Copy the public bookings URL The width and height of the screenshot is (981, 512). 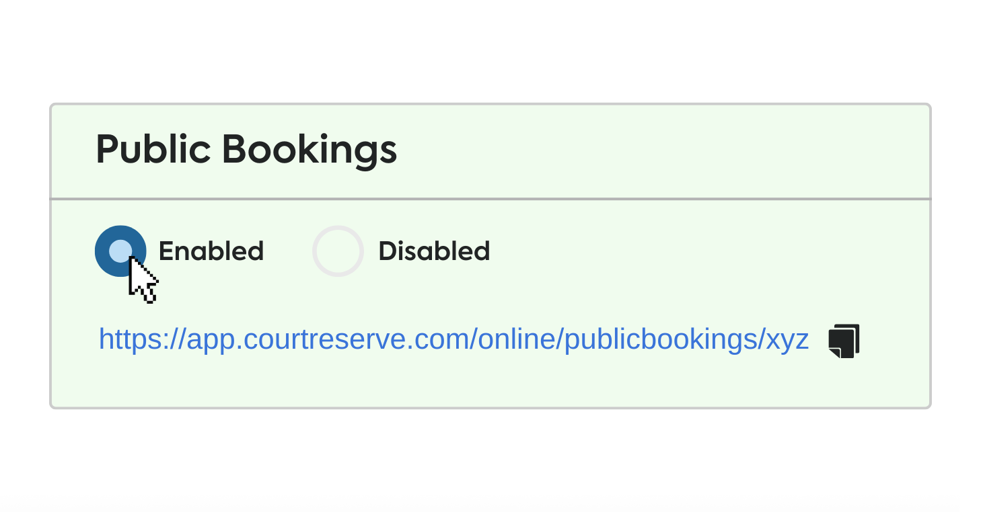(x=844, y=341)
